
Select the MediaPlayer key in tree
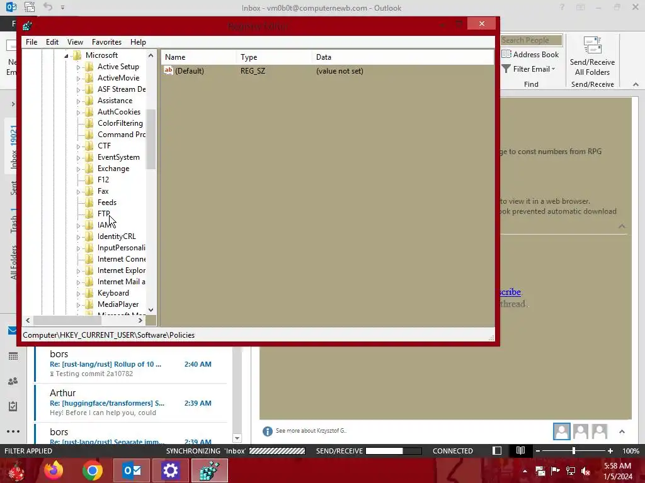[x=118, y=304]
